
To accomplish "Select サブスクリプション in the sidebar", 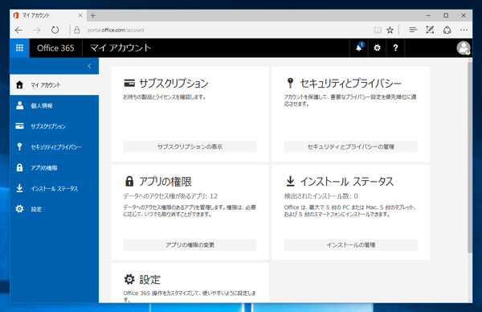I will pyautogui.click(x=55, y=126).
